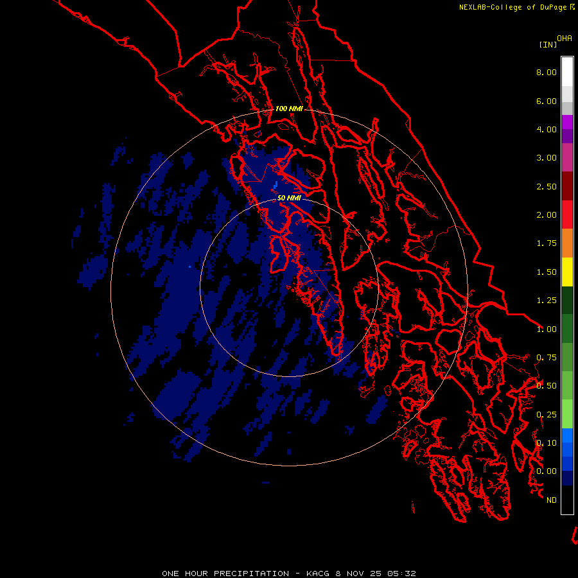Click the 0.50 legend value

[547, 386]
